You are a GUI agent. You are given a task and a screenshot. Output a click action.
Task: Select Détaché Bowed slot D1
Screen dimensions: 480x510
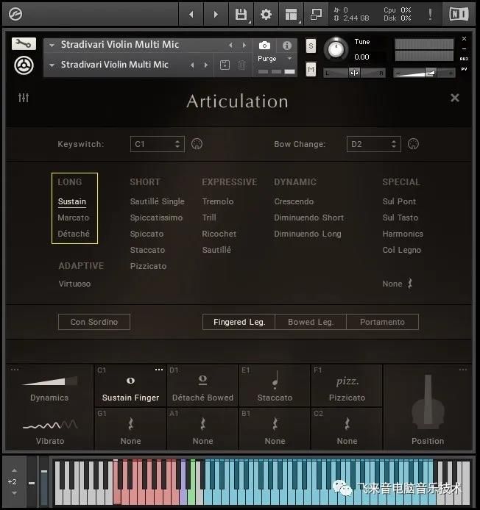click(x=202, y=385)
